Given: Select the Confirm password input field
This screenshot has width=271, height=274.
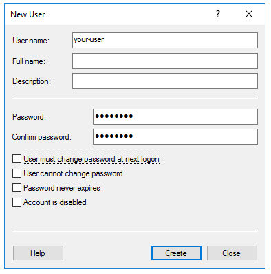Looking at the screenshot, I should coord(175,137).
